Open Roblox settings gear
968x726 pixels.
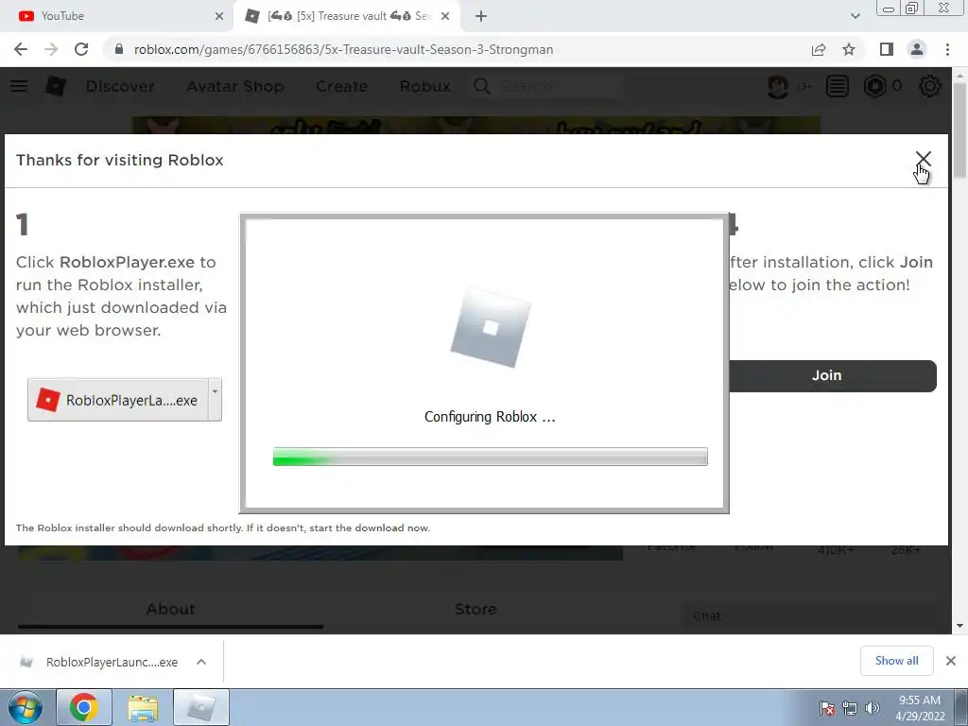930,86
